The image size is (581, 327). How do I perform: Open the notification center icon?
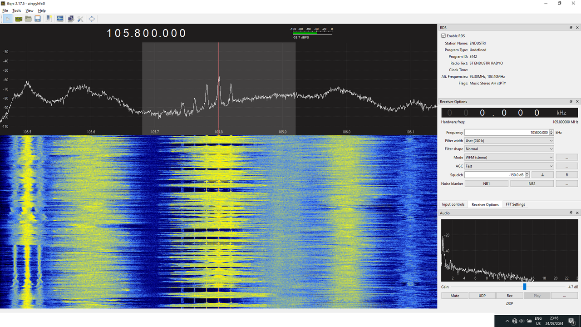click(571, 321)
